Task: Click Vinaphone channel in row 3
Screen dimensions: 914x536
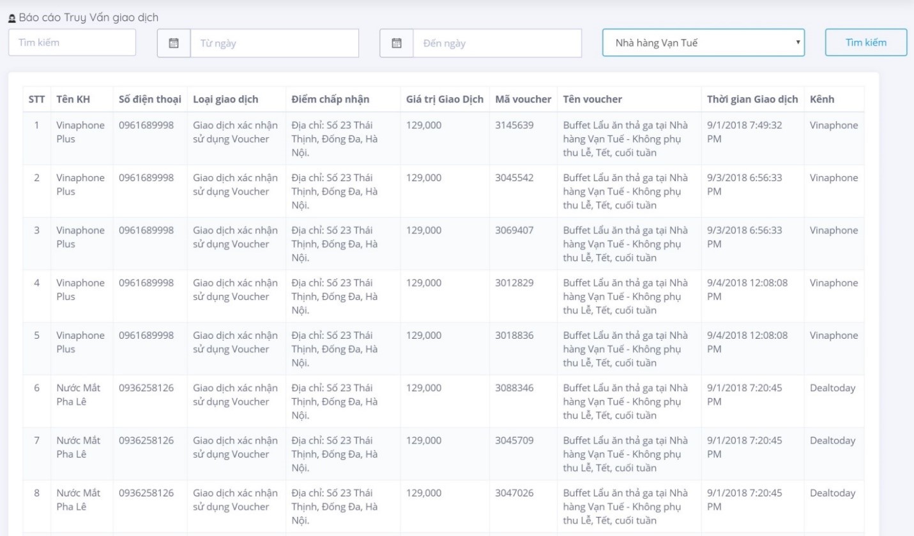Action: tap(834, 230)
